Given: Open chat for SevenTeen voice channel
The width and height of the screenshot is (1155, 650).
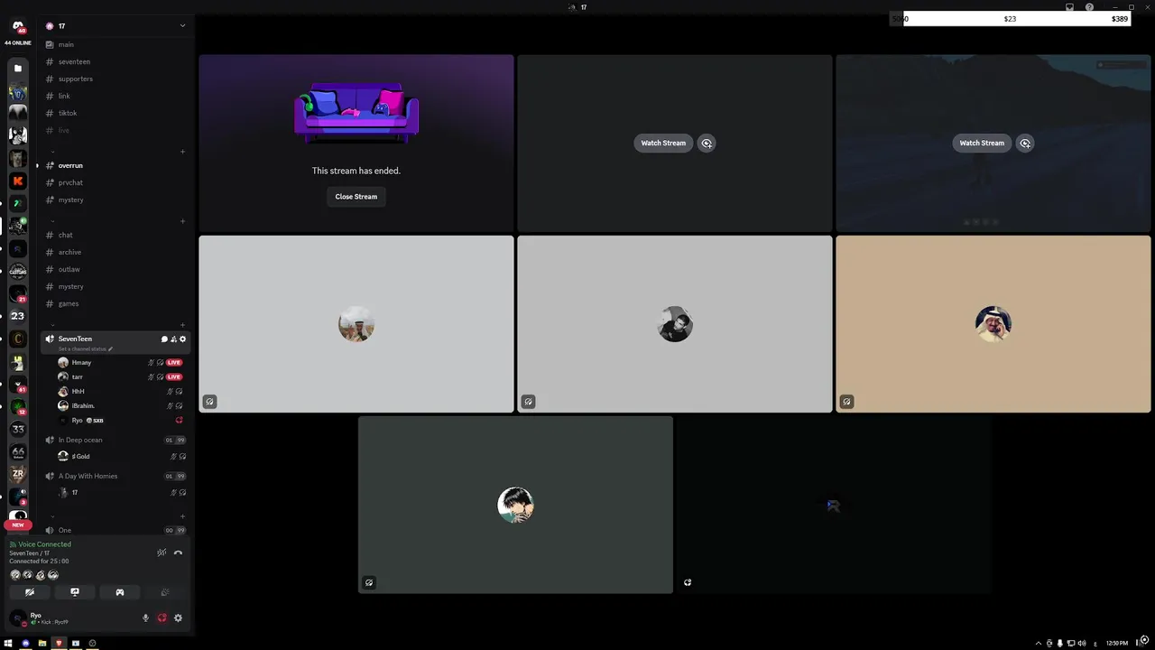Looking at the screenshot, I should (x=164, y=339).
